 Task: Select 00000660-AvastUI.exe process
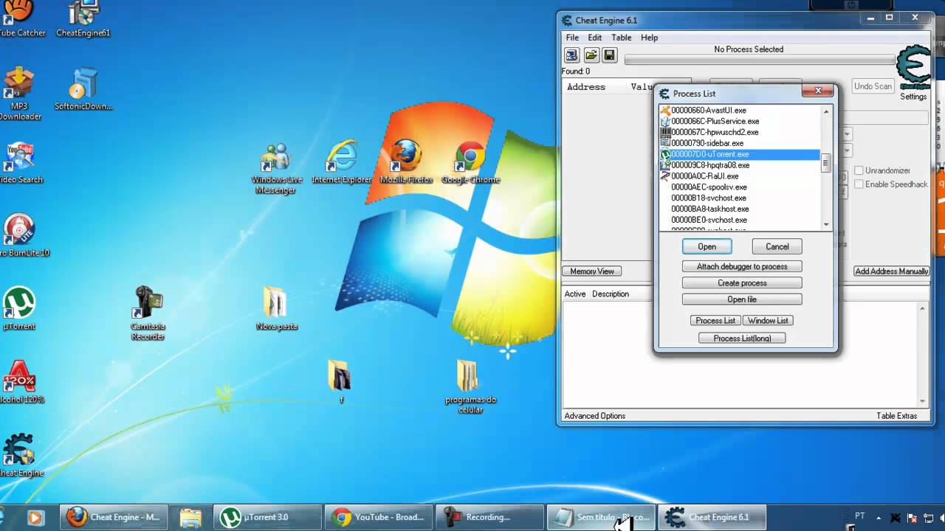(x=740, y=111)
